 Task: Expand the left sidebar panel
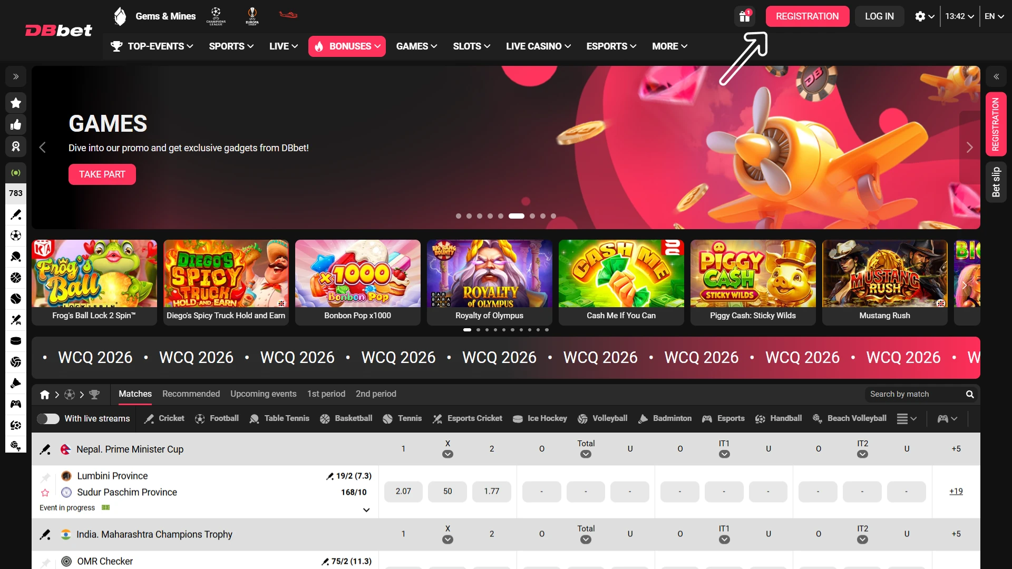pyautogui.click(x=16, y=76)
